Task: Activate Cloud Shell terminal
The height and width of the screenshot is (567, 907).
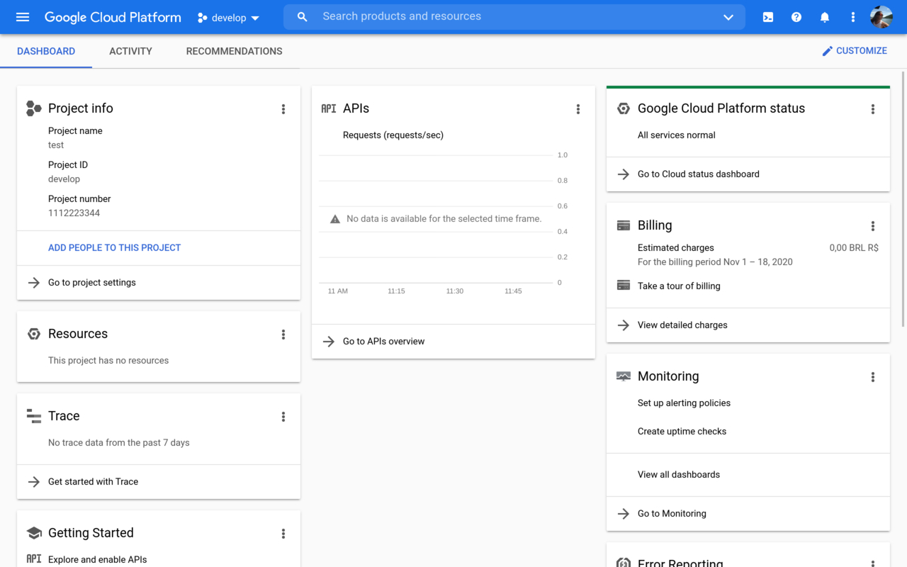Action: pos(767,17)
